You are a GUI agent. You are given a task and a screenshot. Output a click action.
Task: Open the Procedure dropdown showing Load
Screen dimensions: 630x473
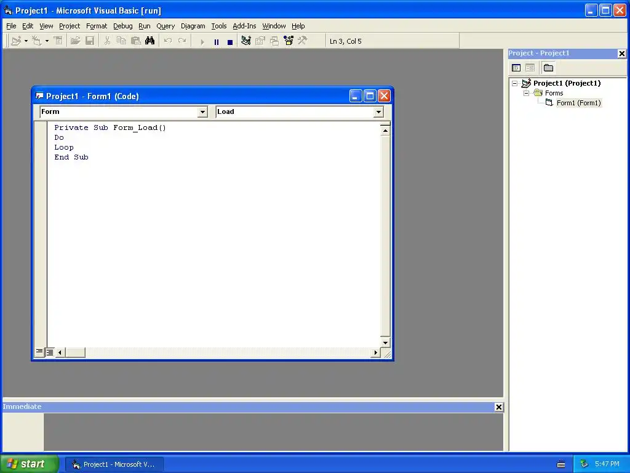click(x=378, y=112)
